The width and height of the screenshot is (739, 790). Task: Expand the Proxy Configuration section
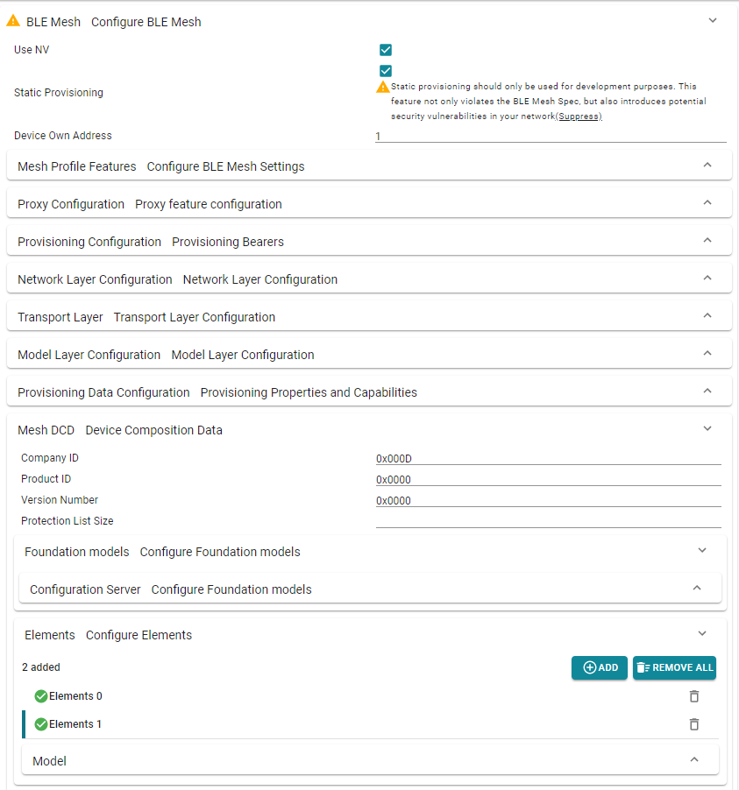coord(707,203)
